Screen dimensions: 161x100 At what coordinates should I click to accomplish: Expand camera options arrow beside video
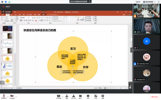coord(16,97)
